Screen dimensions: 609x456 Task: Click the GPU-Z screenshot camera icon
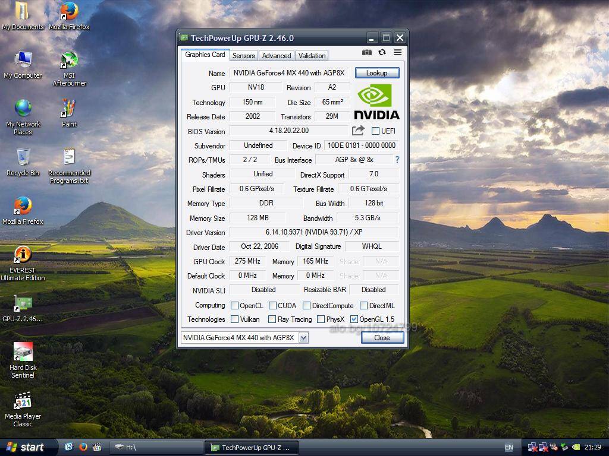[x=367, y=53]
